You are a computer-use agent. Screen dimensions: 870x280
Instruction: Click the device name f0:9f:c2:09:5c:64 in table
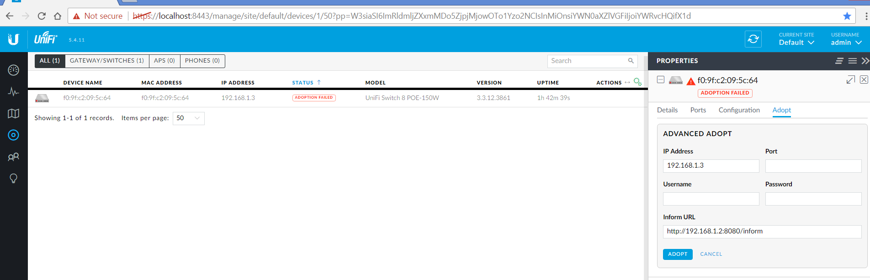[87, 98]
